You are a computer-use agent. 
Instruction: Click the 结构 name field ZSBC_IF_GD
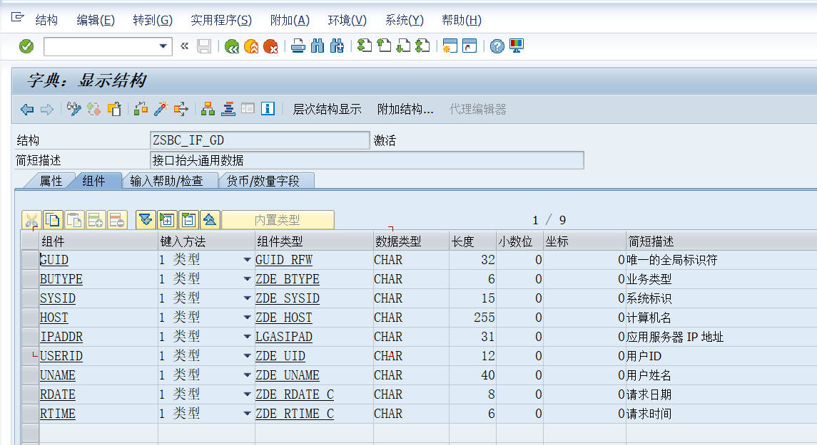[260, 140]
